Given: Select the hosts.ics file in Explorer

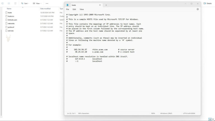Looking at the screenshot, I should point(11,16).
